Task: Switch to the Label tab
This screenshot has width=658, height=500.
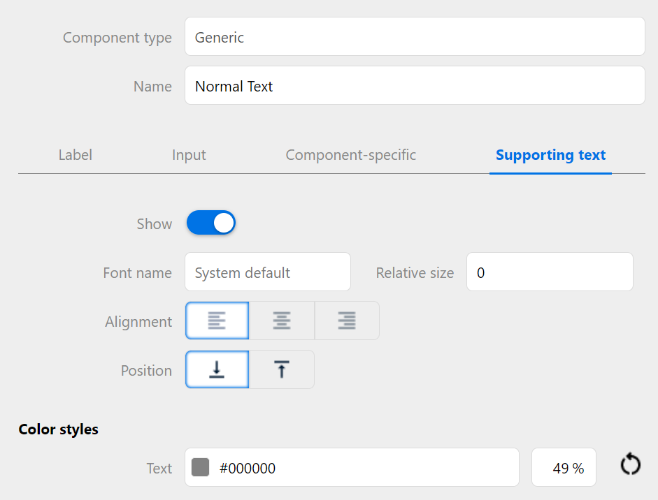Action: click(x=75, y=155)
